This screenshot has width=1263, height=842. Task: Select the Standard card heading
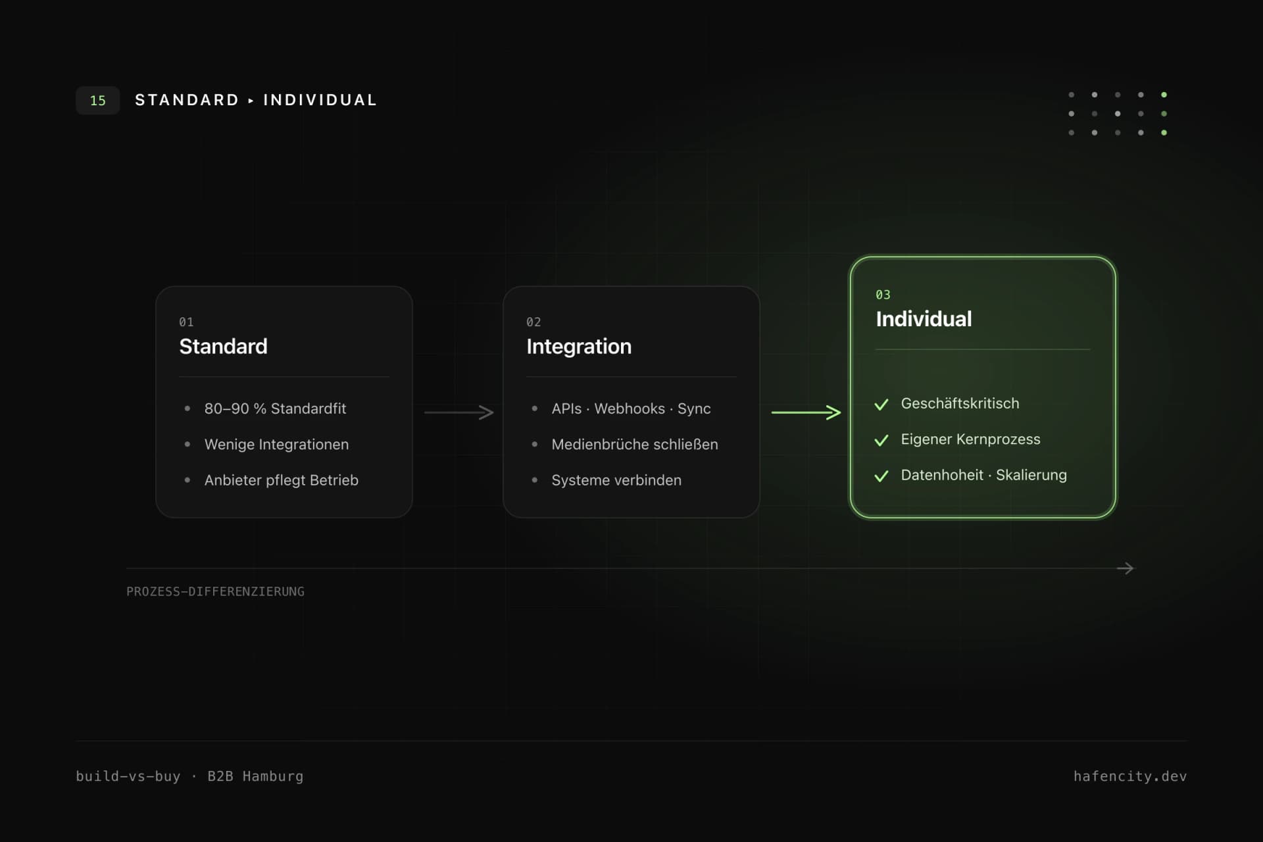[223, 347]
